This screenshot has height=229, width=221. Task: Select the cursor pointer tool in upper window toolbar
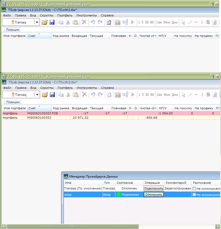[183, 22]
